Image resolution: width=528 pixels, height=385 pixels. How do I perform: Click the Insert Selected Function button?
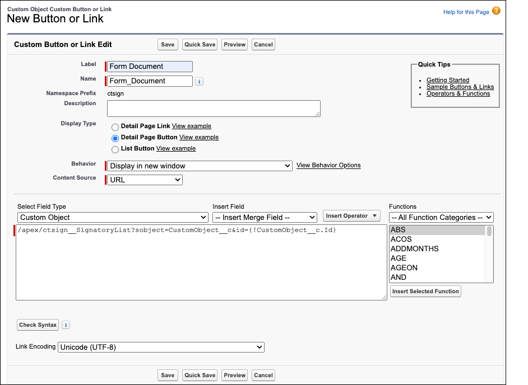[x=425, y=291]
